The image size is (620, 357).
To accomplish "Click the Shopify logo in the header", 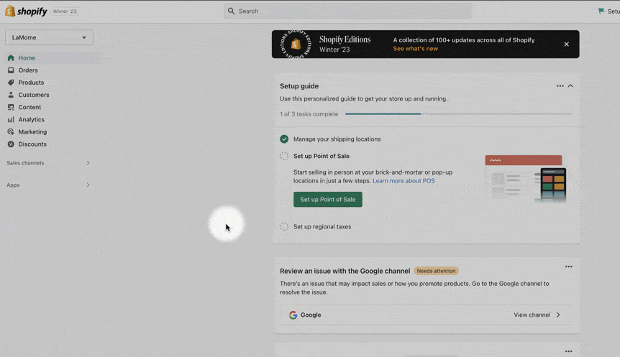I will tap(26, 11).
